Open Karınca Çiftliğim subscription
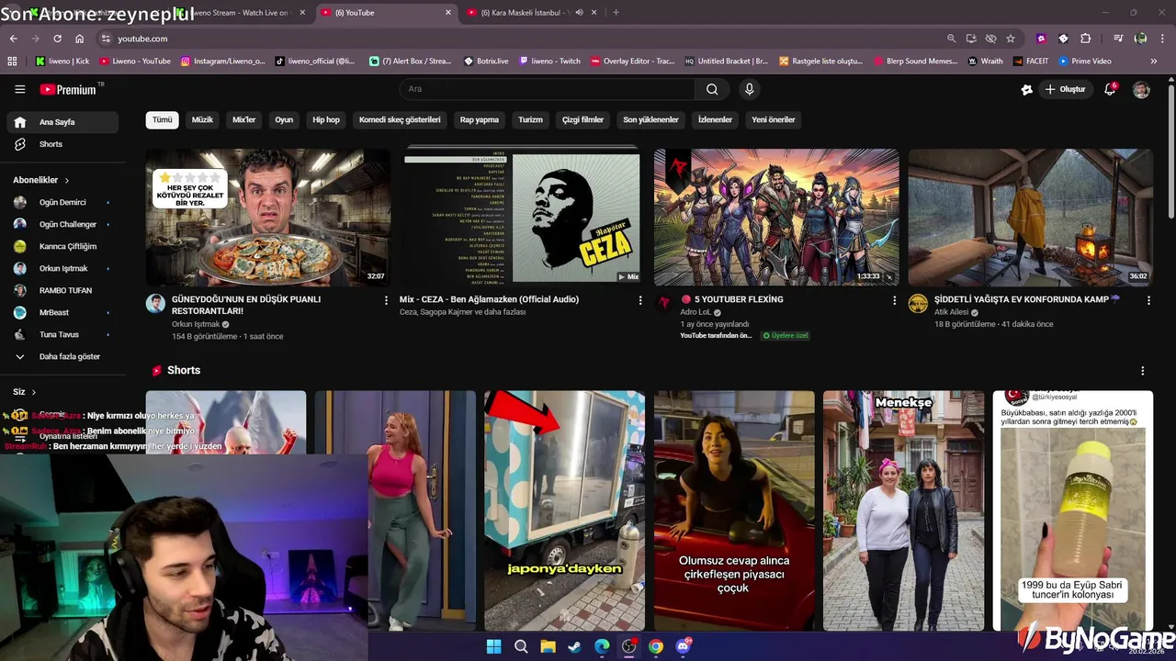 pos(62,246)
